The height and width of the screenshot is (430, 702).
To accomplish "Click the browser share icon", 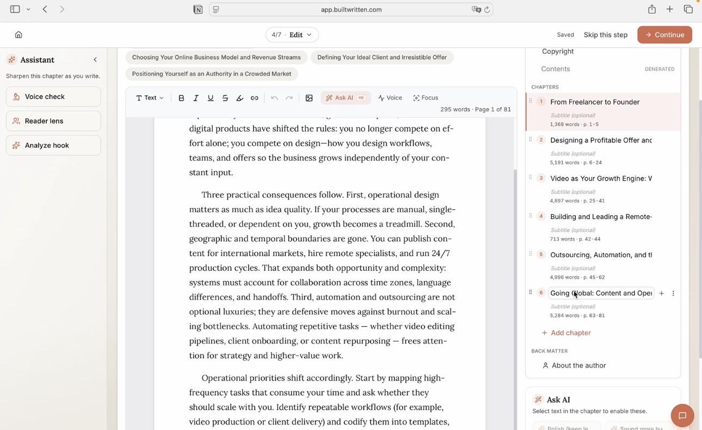I will pyautogui.click(x=652, y=9).
